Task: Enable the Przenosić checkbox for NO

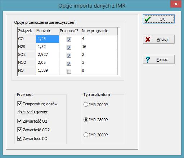Action: (69, 71)
